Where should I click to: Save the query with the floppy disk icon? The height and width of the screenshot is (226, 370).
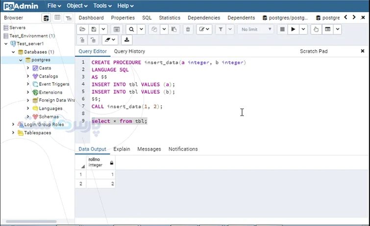click(94, 29)
